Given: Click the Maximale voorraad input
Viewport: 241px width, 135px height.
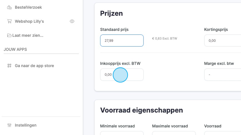Looking at the screenshot, I should [174, 133].
